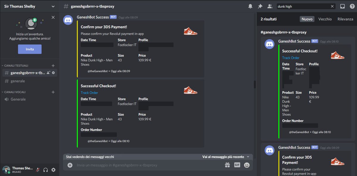Open the emoji picker
The width and height of the screenshot is (357, 176).
point(247,165)
